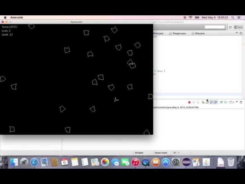Open Safari from the Dock

34,162
